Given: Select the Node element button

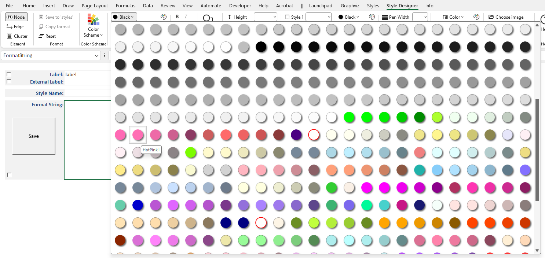Looking at the screenshot, I should click(17, 17).
